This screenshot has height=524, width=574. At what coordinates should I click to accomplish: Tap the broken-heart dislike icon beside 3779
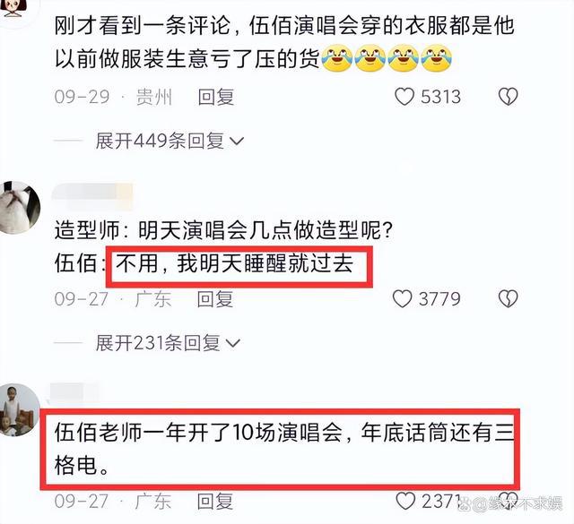pyautogui.click(x=509, y=299)
